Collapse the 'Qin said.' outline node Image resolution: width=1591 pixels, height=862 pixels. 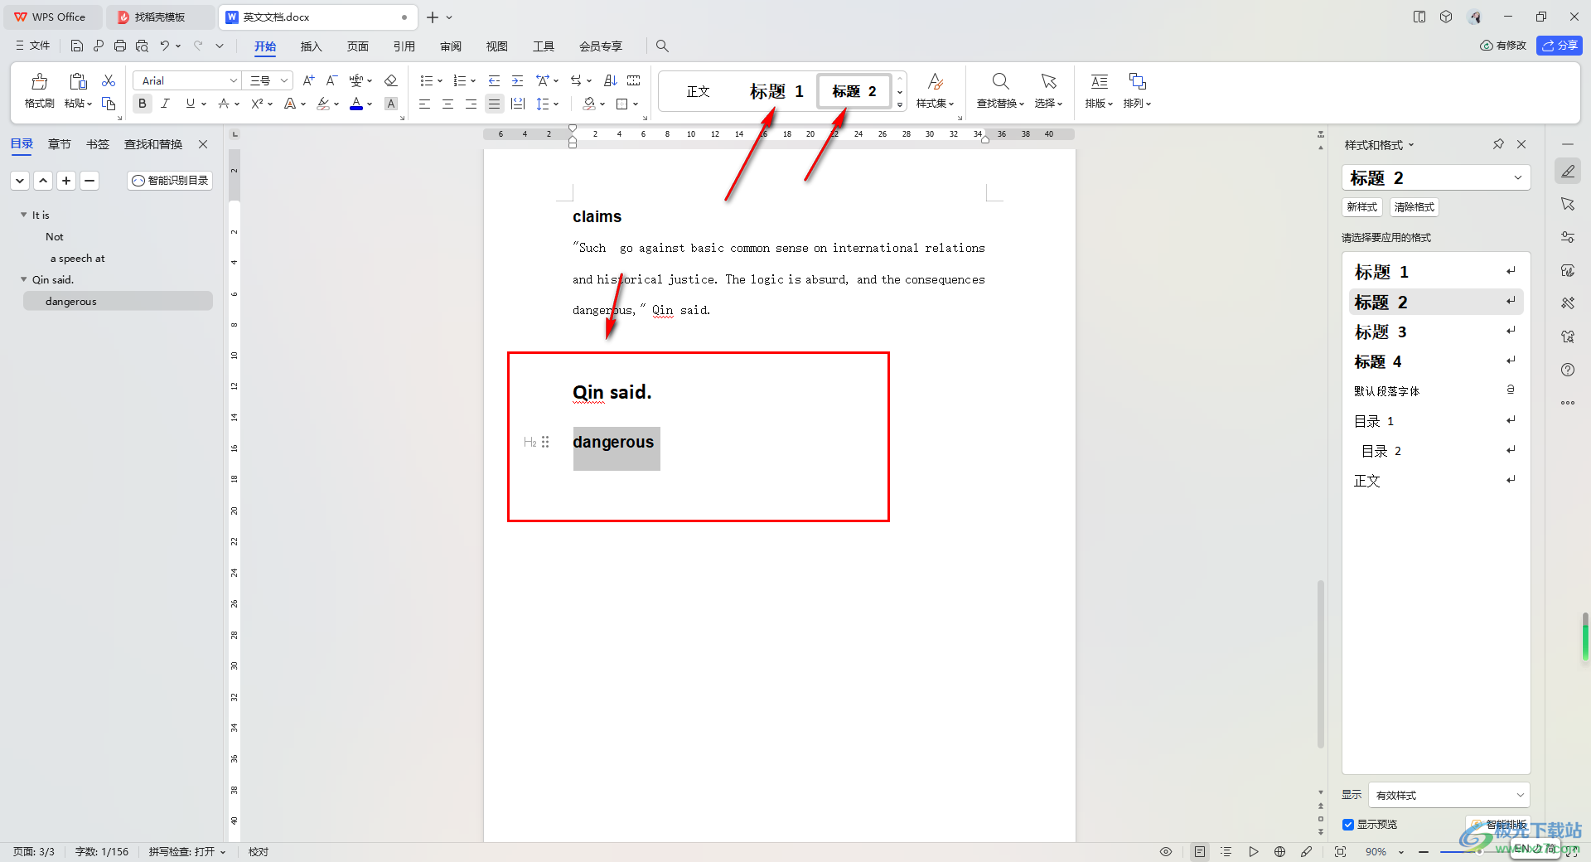click(x=24, y=279)
